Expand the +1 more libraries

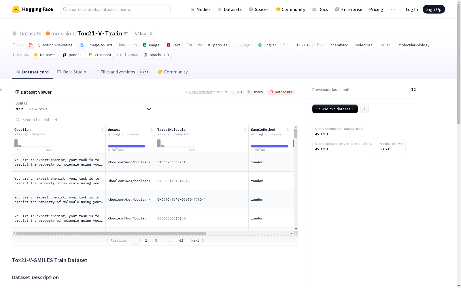119,55
